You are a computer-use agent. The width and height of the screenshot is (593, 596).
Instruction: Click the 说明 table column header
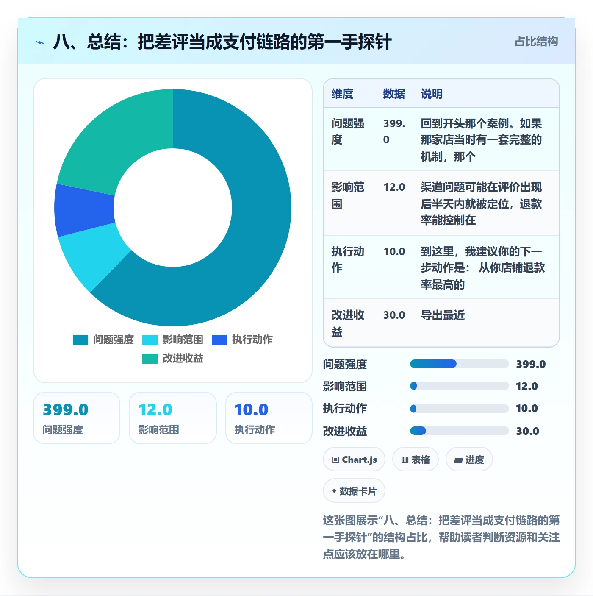point(432,94)
